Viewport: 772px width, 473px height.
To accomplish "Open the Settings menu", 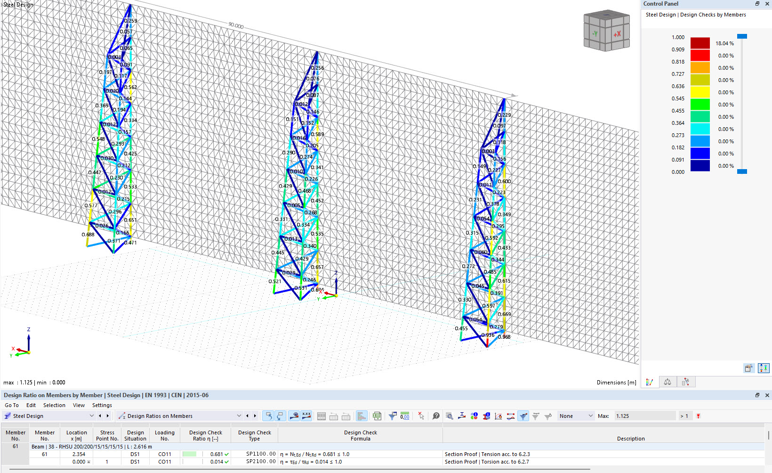I will point(102,405).
